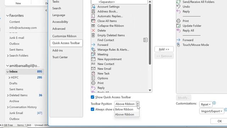Click Print icon in left commands list
The width and height of the screenshot is (227, 128).
click(x=93, y=83)
